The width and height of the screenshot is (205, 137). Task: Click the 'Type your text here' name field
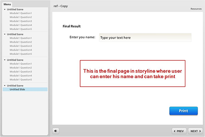point(145,38)
